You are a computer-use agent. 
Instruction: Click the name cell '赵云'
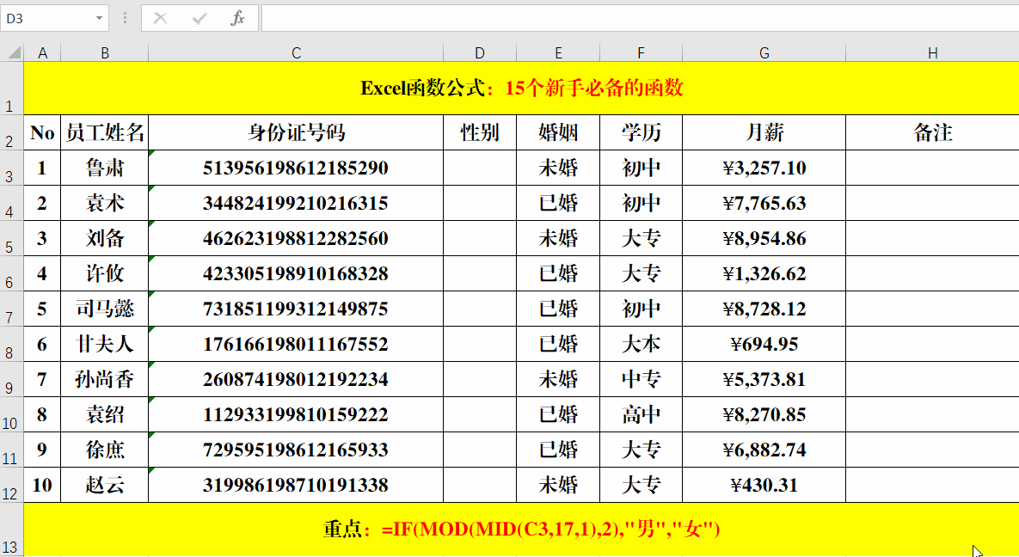coord(105,485)
